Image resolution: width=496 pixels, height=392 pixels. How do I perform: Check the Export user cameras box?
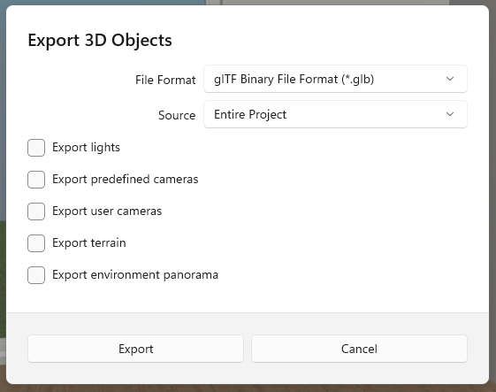[x=36, y=211]
